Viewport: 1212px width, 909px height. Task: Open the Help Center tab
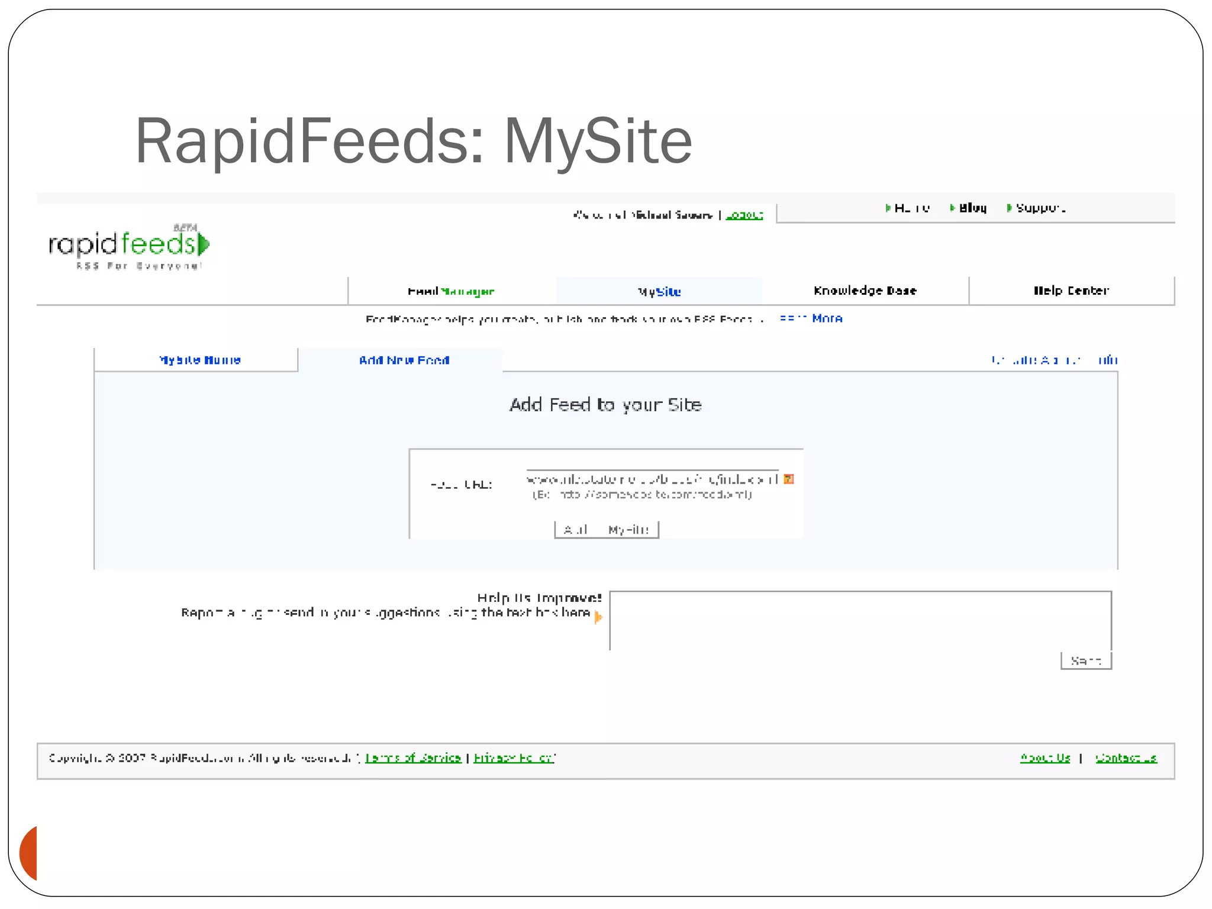click(x=1071, y=291)
